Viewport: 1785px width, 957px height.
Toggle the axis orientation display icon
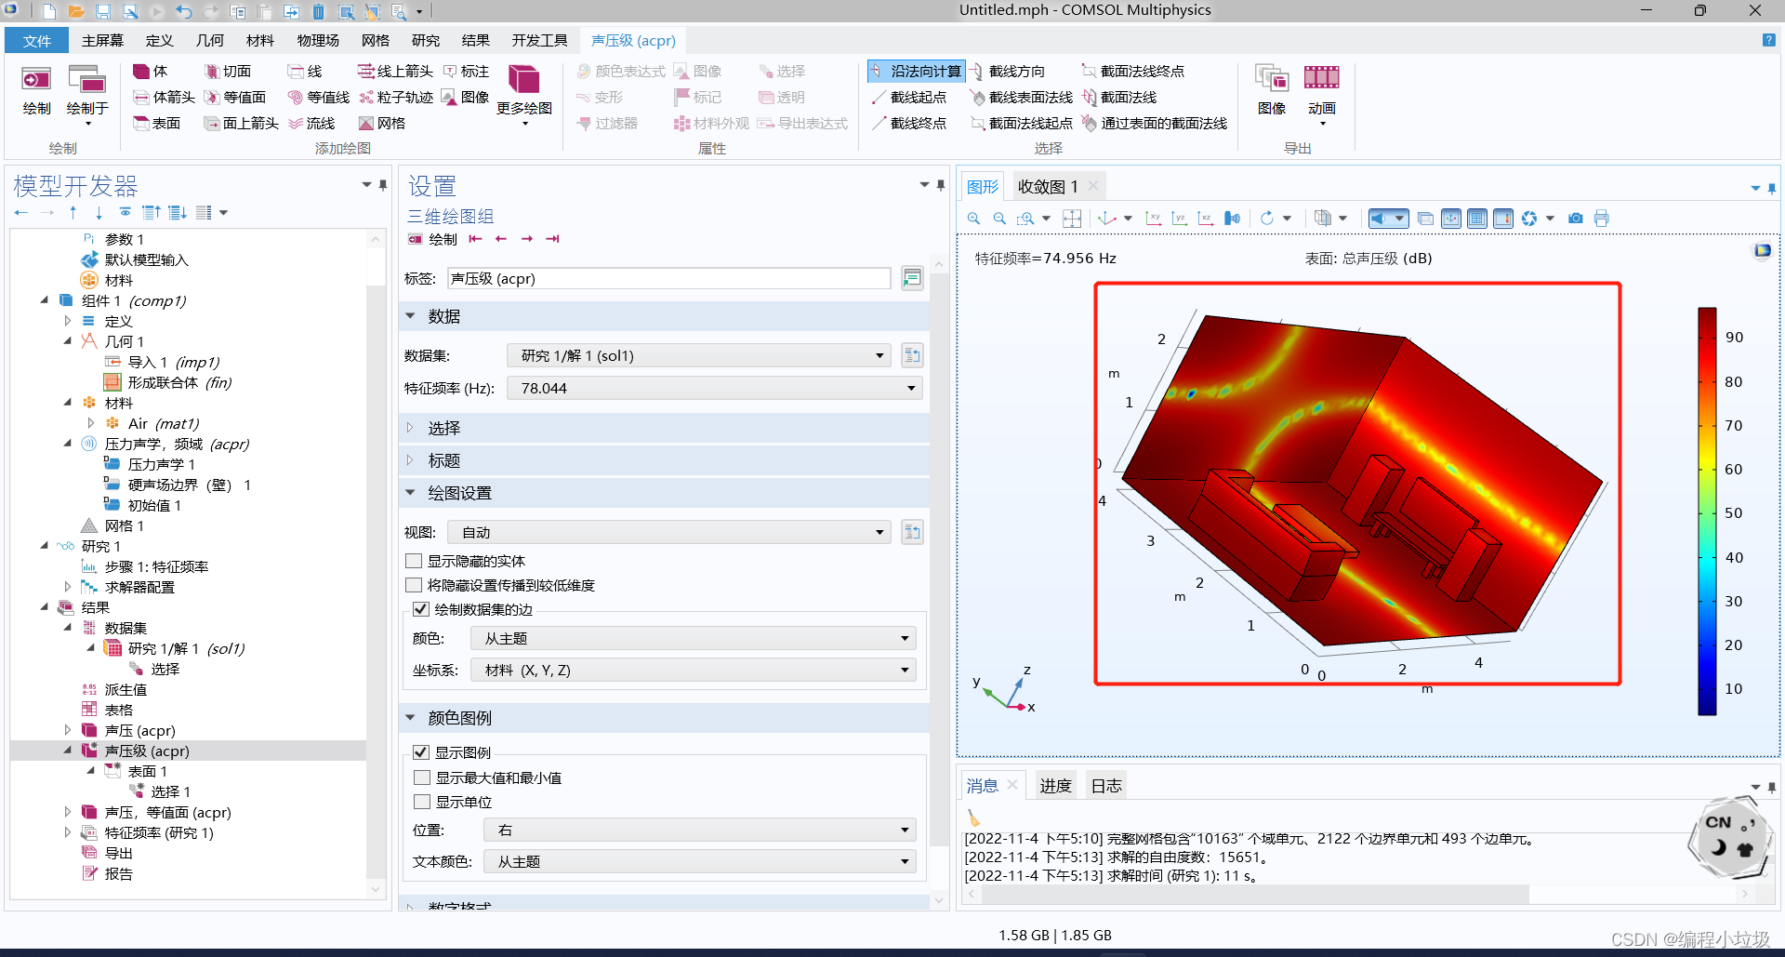1451,219
